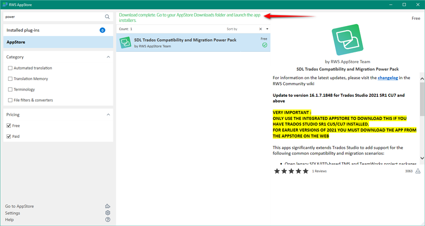This screenshot has width=425, height=226.
Task: Click the installed plug-ins count badge
Action: click(x=102, y=30)
